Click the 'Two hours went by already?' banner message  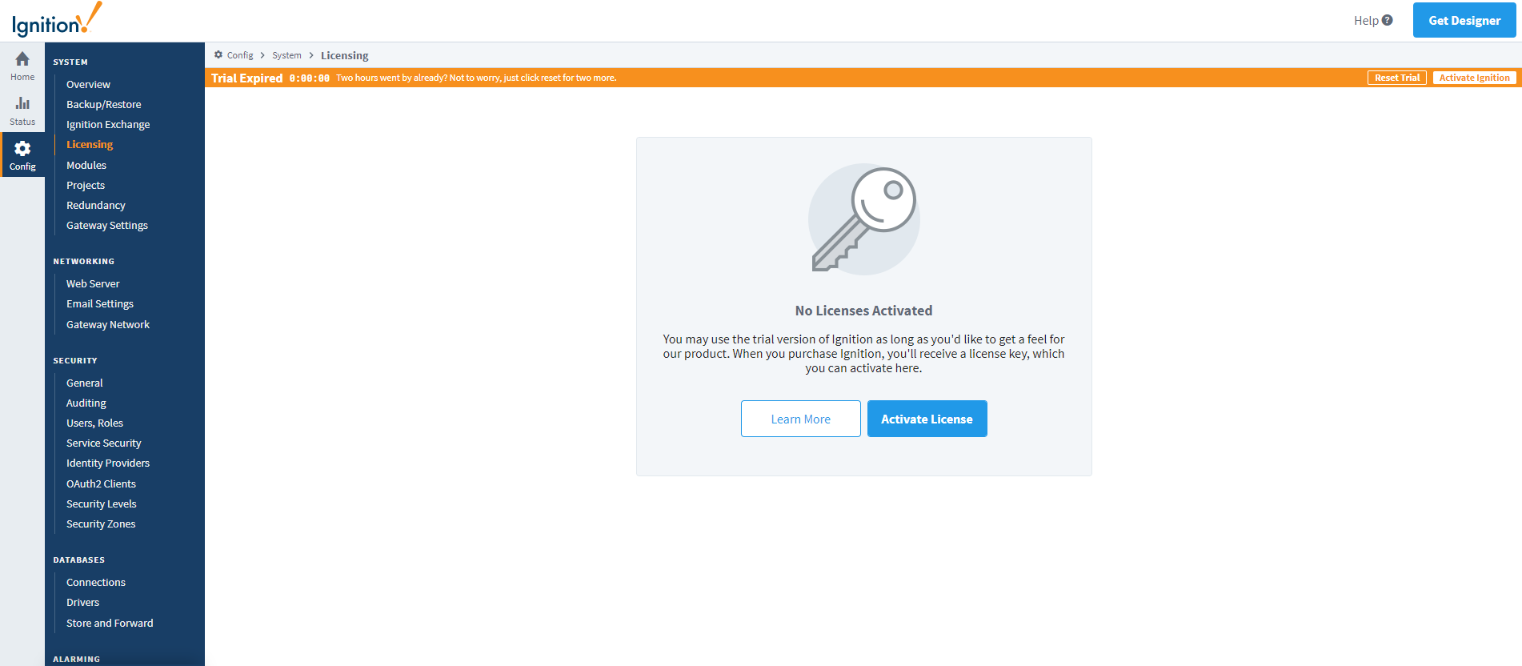point(476,78)
